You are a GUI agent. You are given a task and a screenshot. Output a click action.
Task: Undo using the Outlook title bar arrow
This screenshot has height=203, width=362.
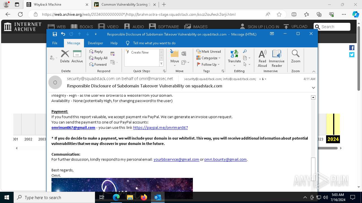(x=63, y=34)
